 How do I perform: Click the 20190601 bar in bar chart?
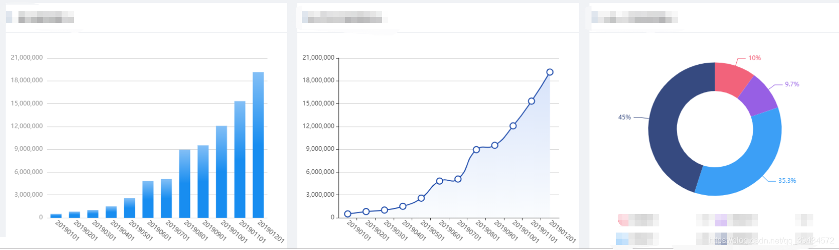coord(148,199)
